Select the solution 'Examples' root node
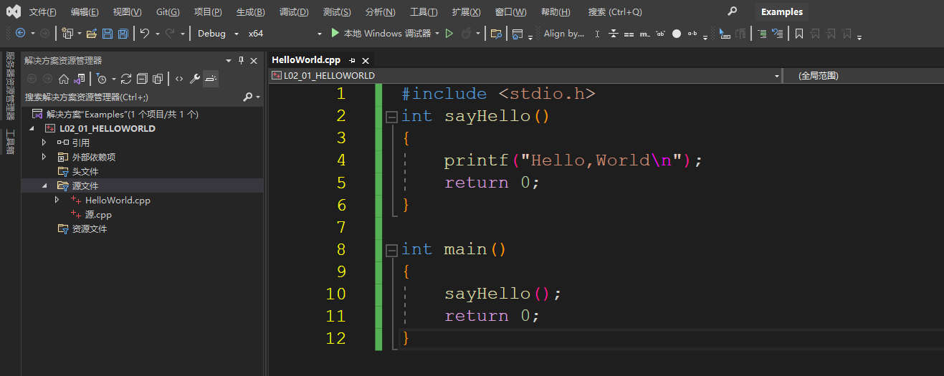Image resolution: width=944 pixels, height=376 pixels. (122, 114)
